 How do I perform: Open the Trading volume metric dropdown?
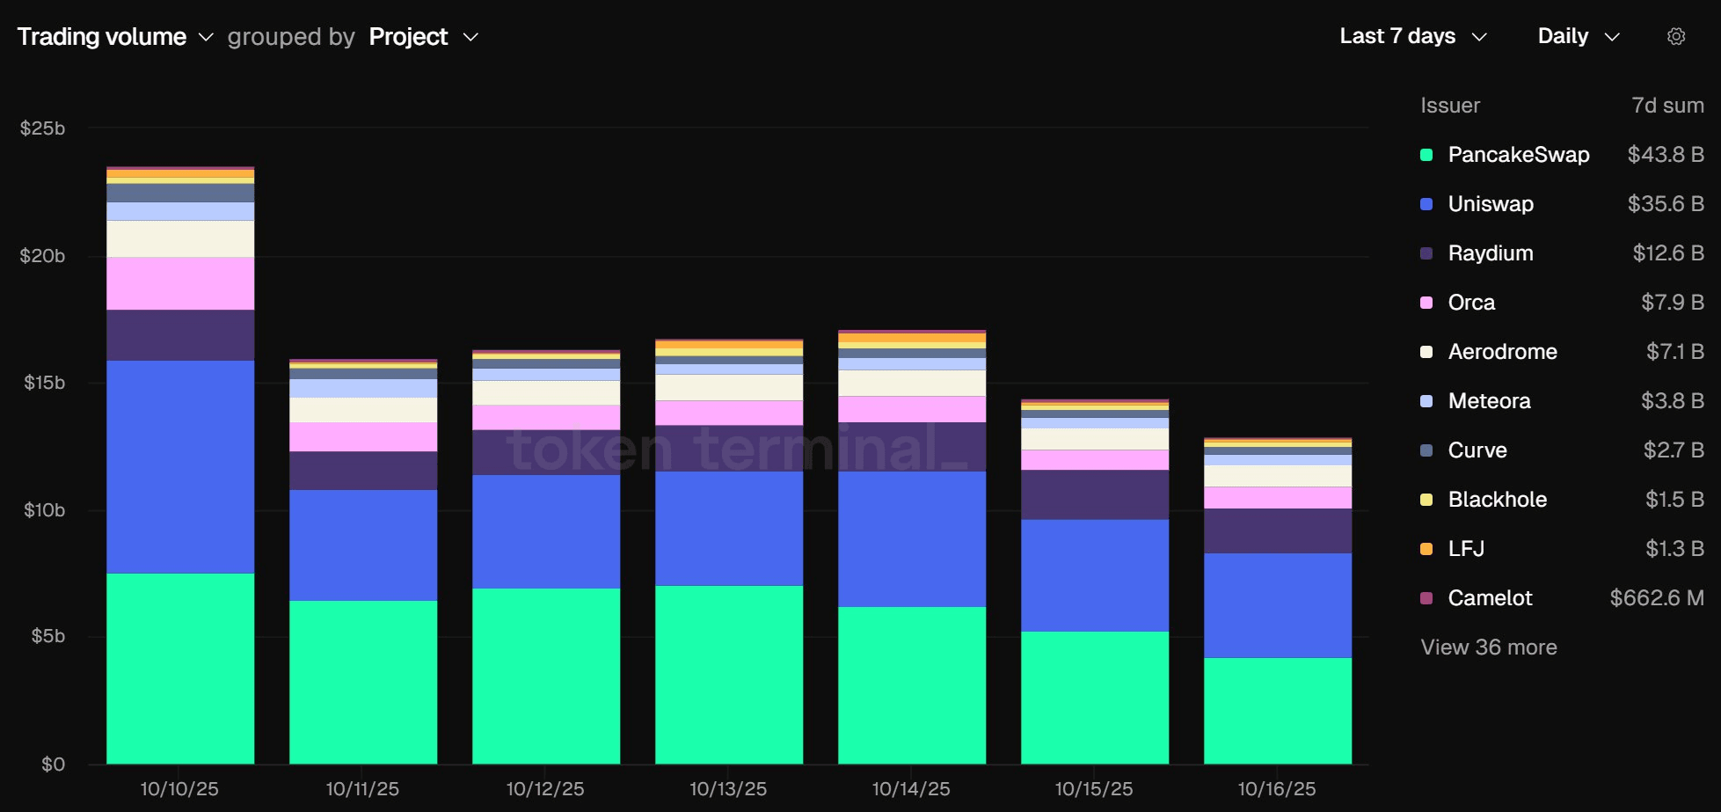pyautogui.click(x=115, y=37)
